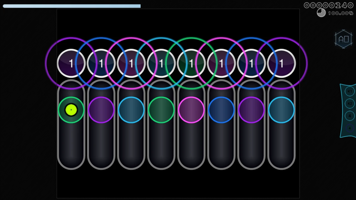Click the yellow cursor dot
Image resolution: width=356 pixels, height=200 pixels.
point(71,110)
